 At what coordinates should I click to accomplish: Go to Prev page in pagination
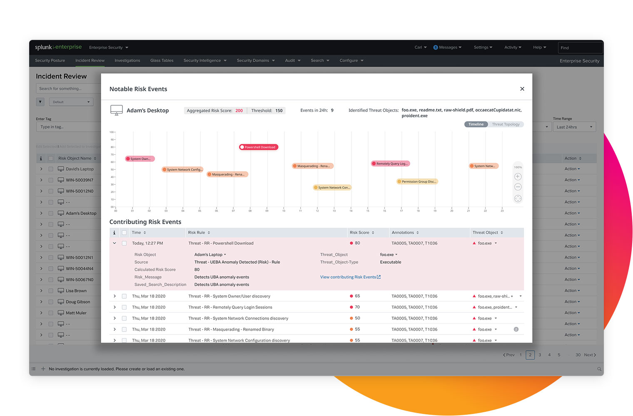(509, 355)
